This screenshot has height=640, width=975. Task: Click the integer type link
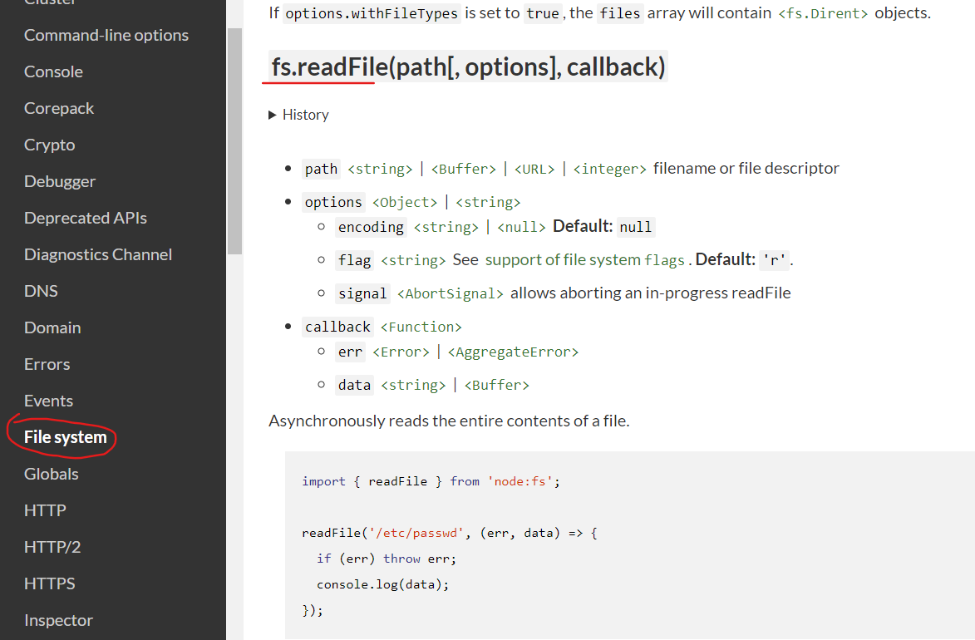point(609,170)
